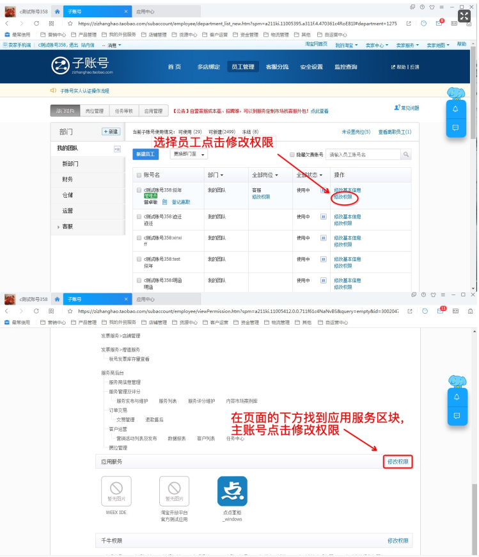Click the magnifier search icon beside the employee account field
Screen dimensions: 479x557
pyautogui.click(x=406, y=154)
